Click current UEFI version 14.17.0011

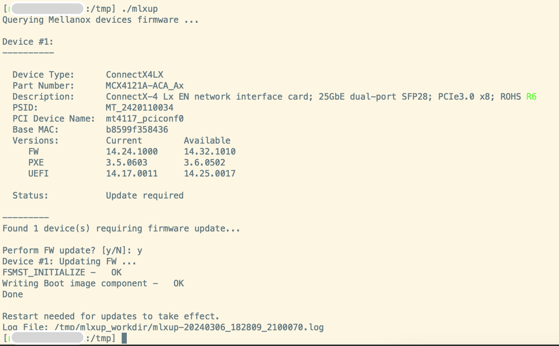pyautogui.click(x=132, y=173)
